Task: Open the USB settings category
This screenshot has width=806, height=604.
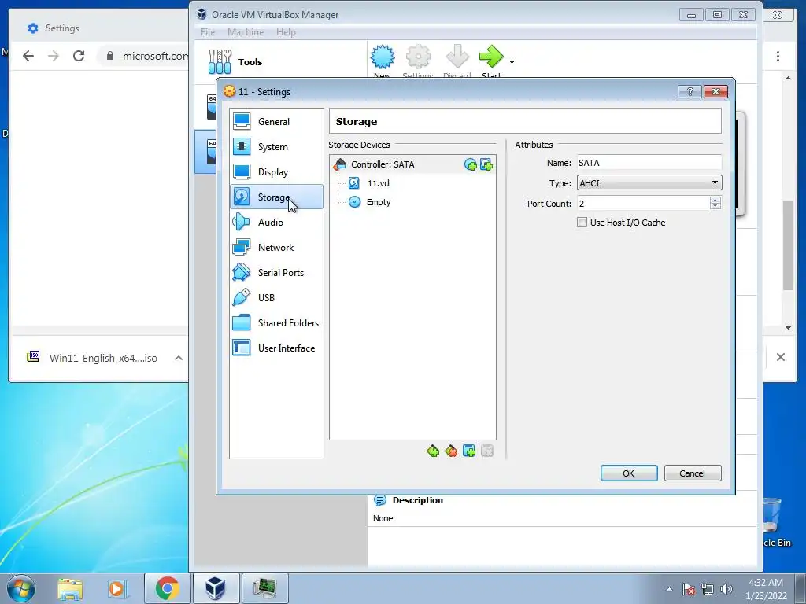Action: [x=276, y=298]
